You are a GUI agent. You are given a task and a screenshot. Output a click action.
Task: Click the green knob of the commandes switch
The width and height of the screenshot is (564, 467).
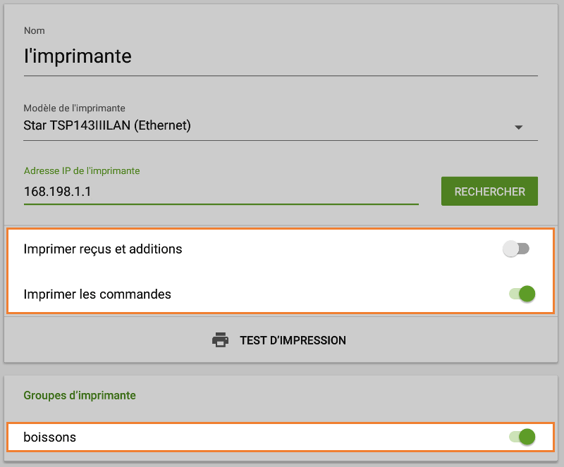527,294
